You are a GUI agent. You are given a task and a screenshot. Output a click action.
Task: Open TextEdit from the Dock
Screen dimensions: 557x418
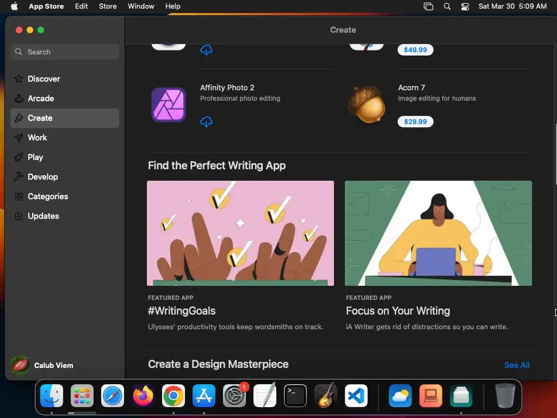coord(265,396)
